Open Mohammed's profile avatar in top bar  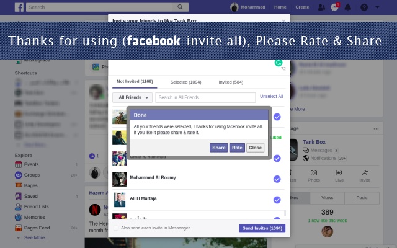point(234,7)
